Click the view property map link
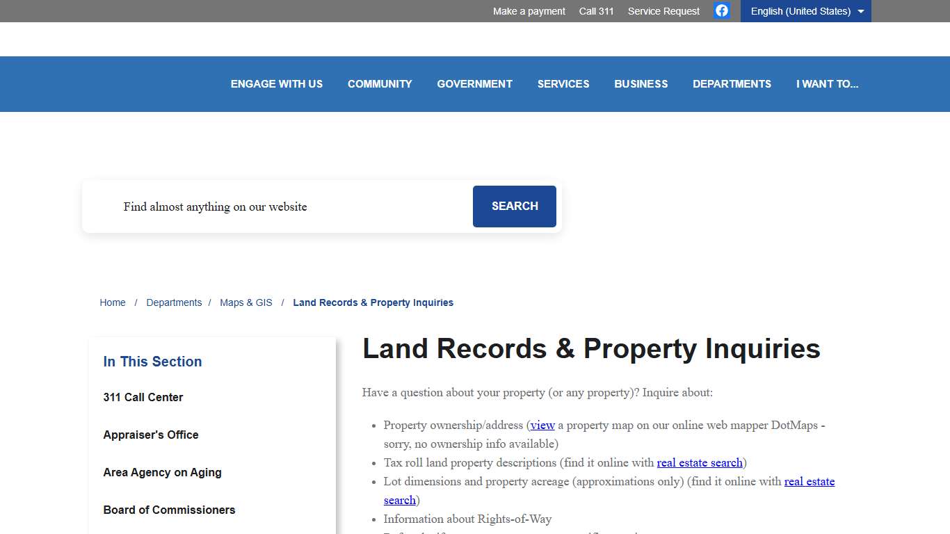This screenshot has width=950, height=534. 542,425
